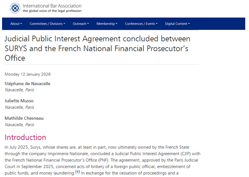Click the About menu dropdown caret
The height and width of the screenshot is (177, 249).
click(21, 24)
